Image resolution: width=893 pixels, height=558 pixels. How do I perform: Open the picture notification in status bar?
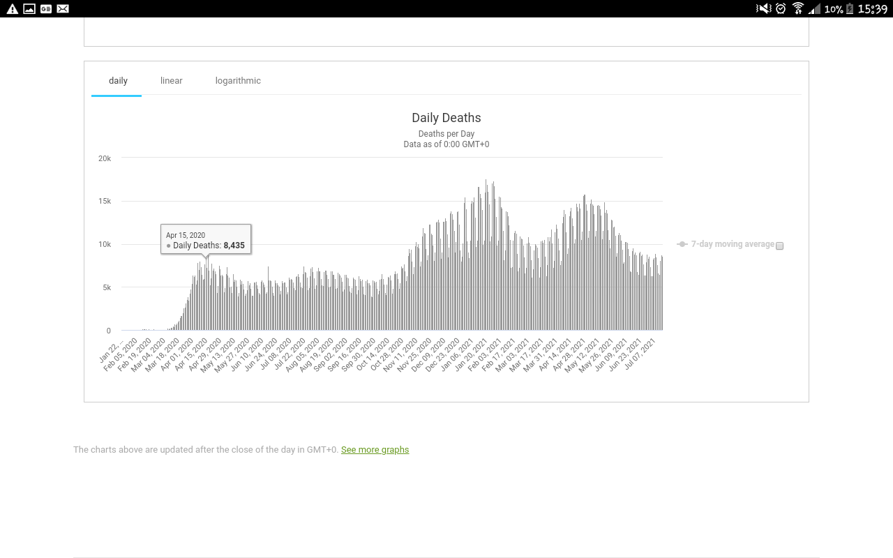(29, 9)
